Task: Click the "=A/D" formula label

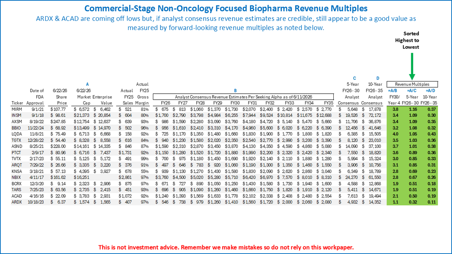Action: (430, 90)
